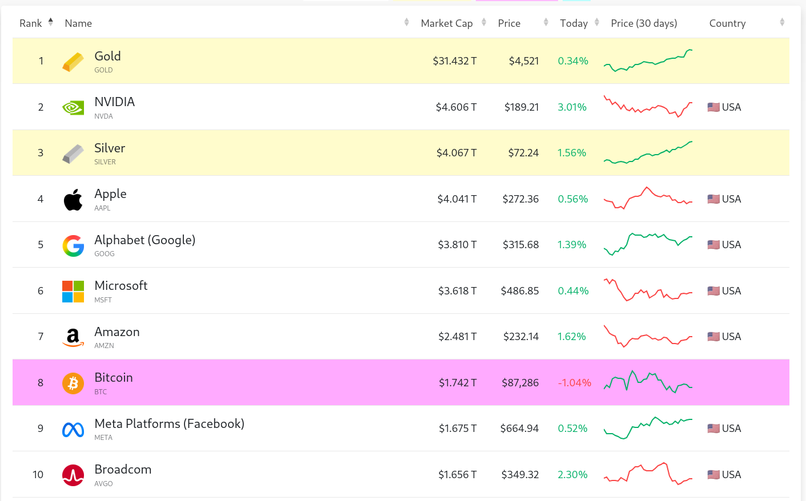This screenshot has width=806, height=501.
Task: Click the Meta logo icon
Action: (73, 429)
